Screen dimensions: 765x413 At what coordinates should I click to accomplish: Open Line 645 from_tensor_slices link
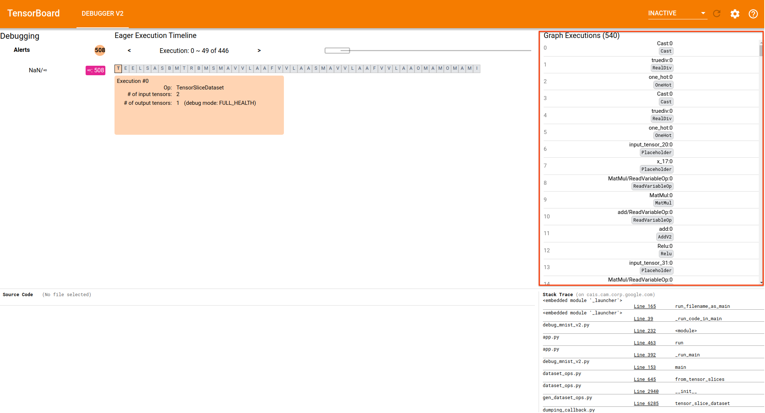[645, 379]
